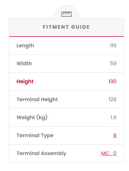The height and width of the screenshot is (171, 129).
Task: Open the Terminal Type B link
Action: pyautogui.click(x=115, y=135)
